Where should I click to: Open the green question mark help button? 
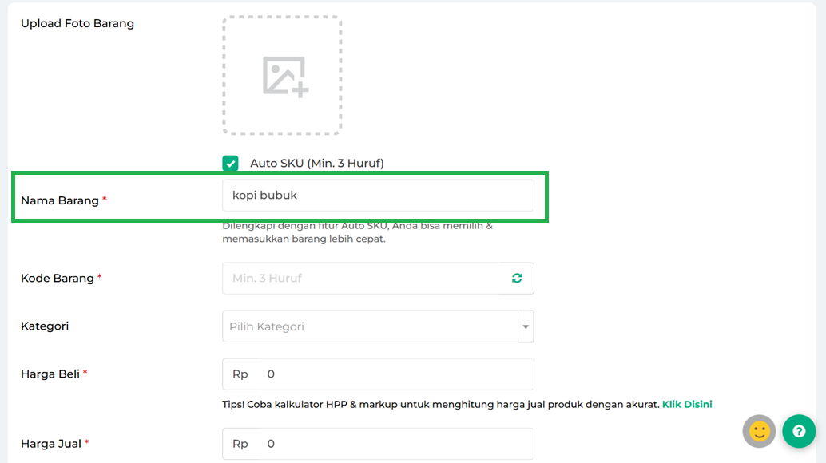pyautogui.click(x=798, y=432)
